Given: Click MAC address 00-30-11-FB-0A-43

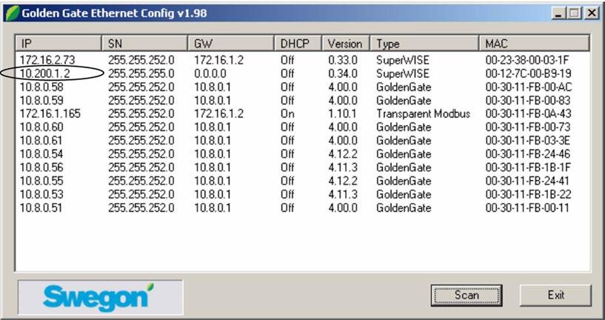Looking at the screenshot, I should pos(528,114).
